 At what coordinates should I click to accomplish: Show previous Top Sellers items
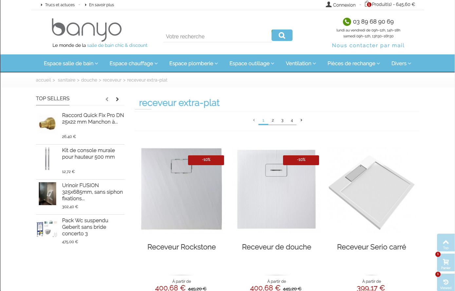(107, 99)
